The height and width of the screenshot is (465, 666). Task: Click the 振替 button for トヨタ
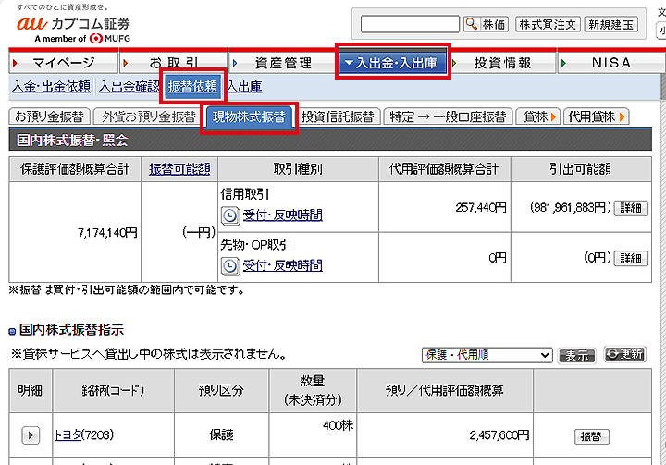pos(591,436)
